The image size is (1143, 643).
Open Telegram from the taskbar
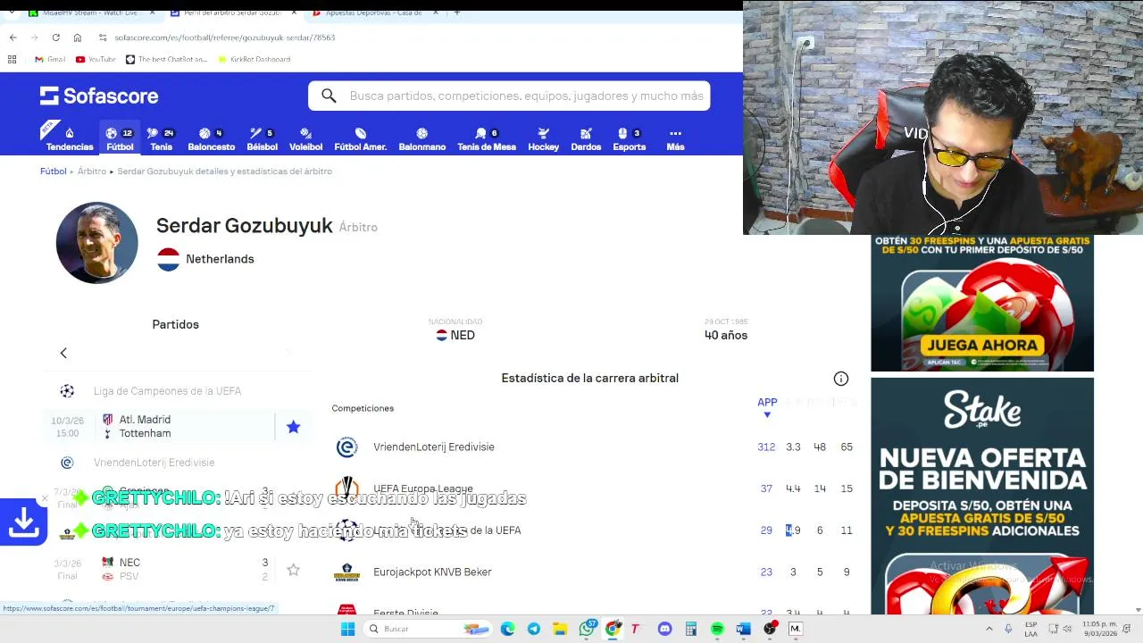(533, 629)
